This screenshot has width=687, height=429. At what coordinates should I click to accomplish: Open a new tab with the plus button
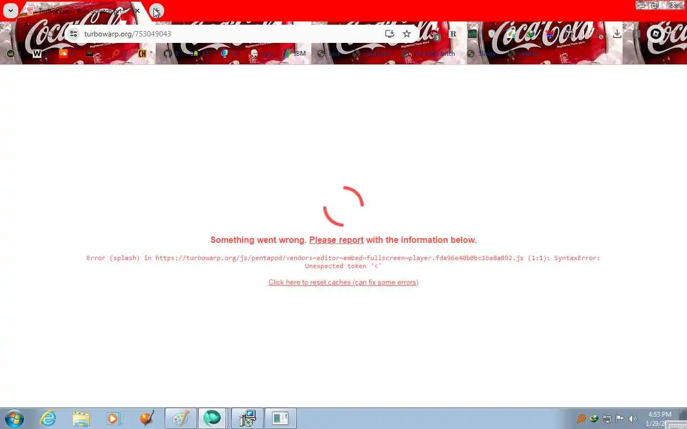point(156,11)
